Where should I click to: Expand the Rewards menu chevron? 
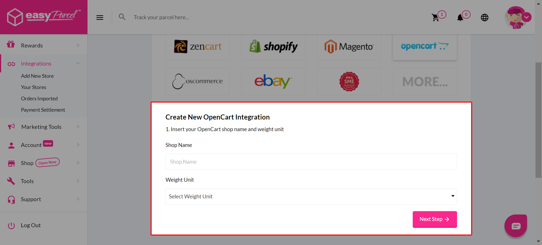coord(78,45)
